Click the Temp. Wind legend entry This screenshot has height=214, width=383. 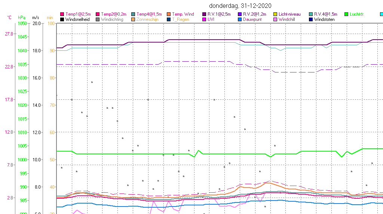tap(183, 14)
